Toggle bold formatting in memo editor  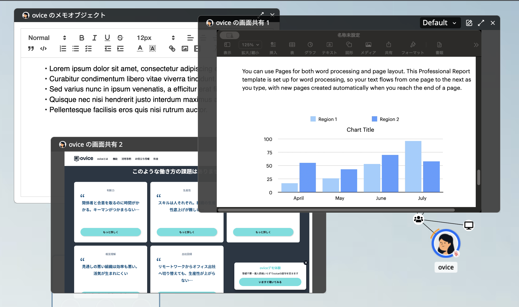tap(82, 38)
